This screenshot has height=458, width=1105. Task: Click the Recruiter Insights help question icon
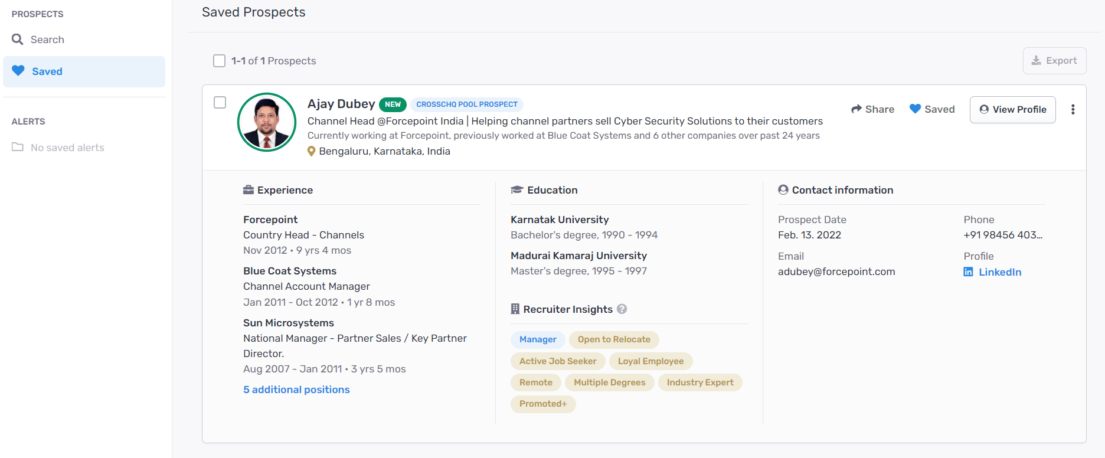(x=622, y=309)
